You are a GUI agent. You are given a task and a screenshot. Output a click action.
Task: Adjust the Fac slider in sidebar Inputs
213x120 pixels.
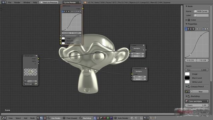point(197,70)
